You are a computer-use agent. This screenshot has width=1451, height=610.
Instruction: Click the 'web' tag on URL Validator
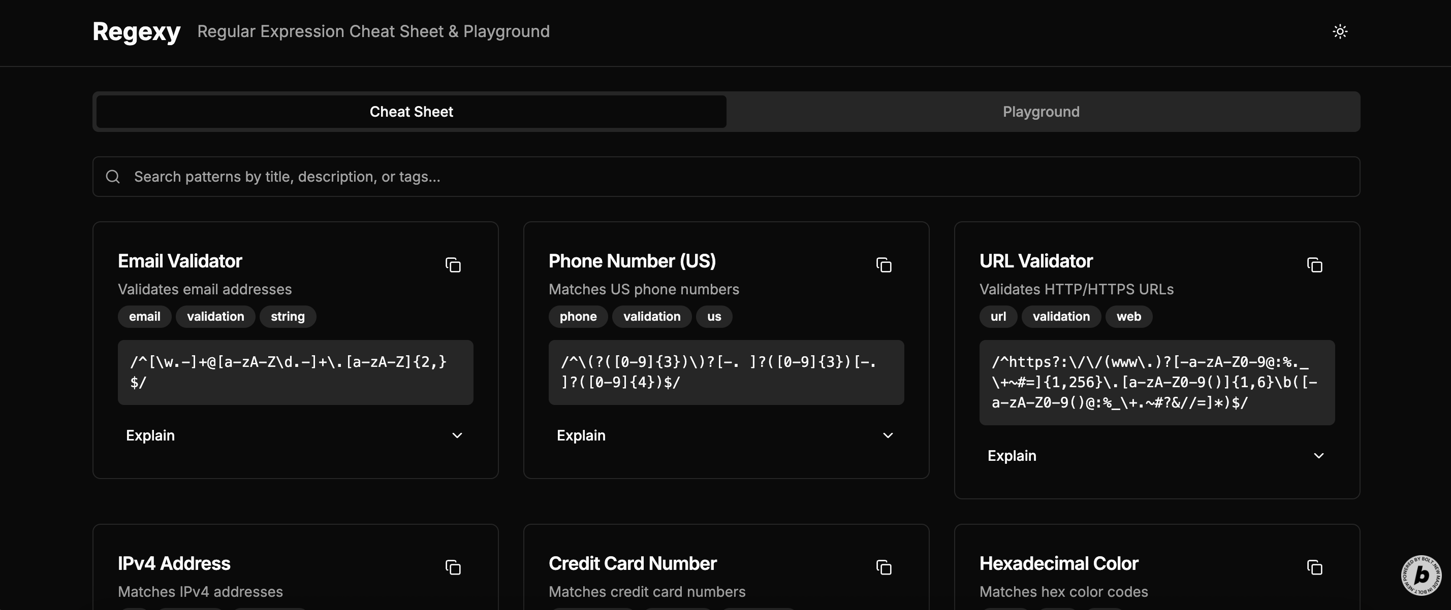point(1128,316)
